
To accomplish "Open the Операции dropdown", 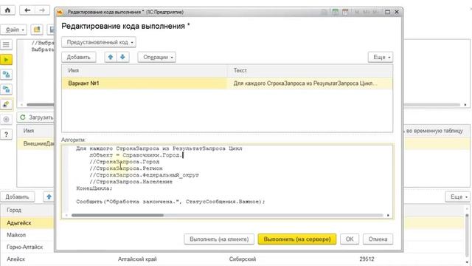I will 157,57.
